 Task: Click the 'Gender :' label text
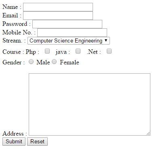(x=13, y=62)
